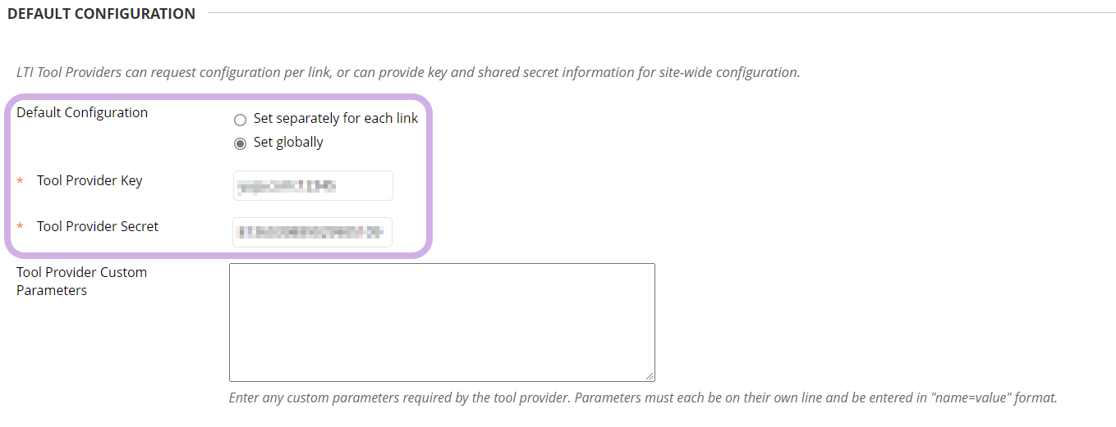1116x427 pixels.
Task: Click the required asterisk beside Tool Provider Secret
Action: click(21, 228)
